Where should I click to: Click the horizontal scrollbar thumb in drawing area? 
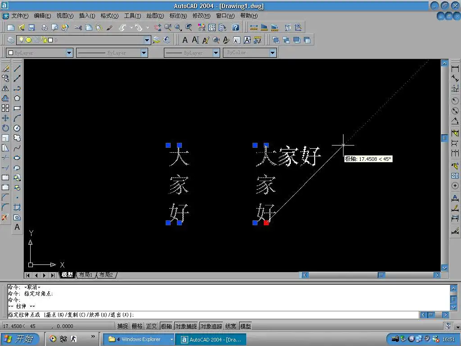pyautogui.click(x=381, y=275)
